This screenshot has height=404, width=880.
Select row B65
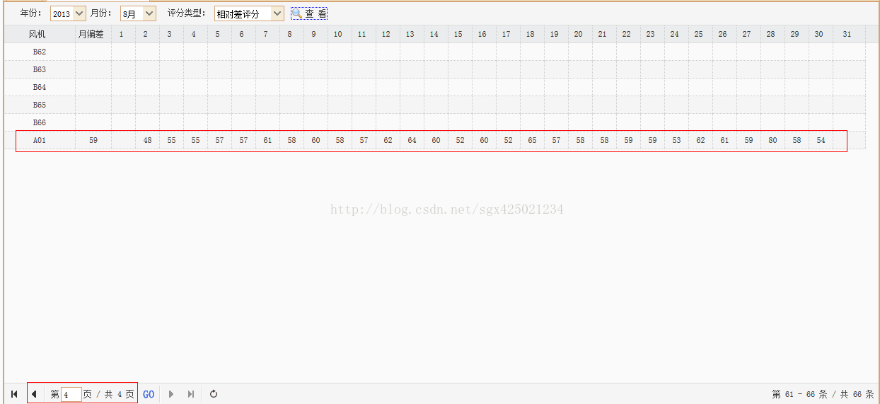(x=434, y=105)
